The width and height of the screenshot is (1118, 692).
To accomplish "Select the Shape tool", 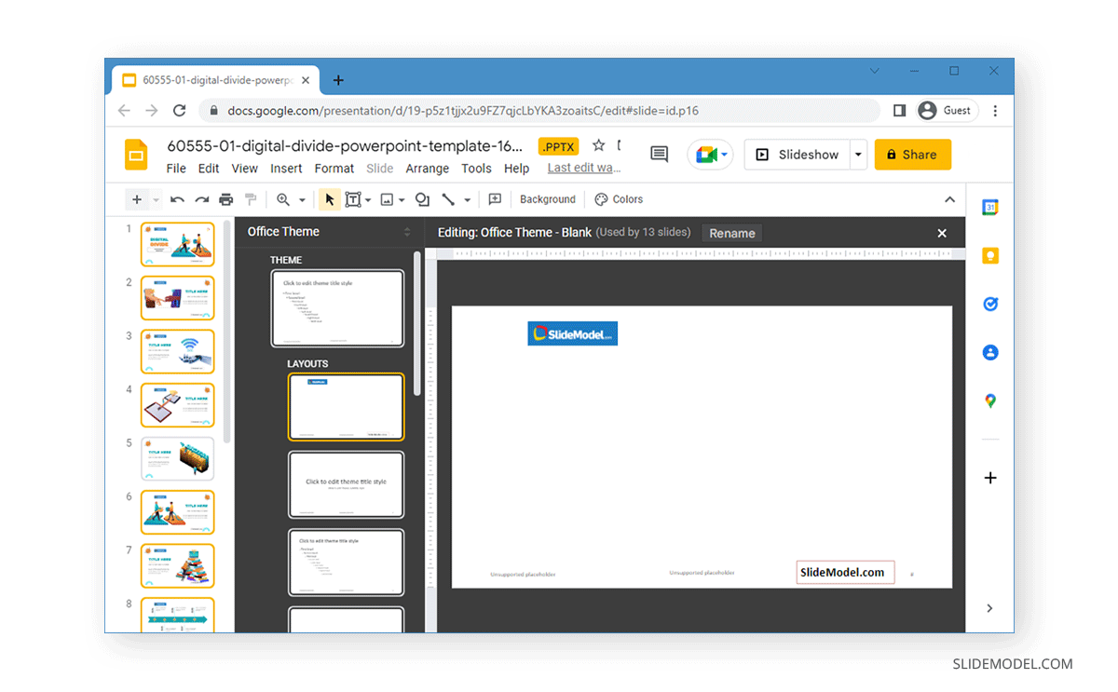I will tap(421, 198).
